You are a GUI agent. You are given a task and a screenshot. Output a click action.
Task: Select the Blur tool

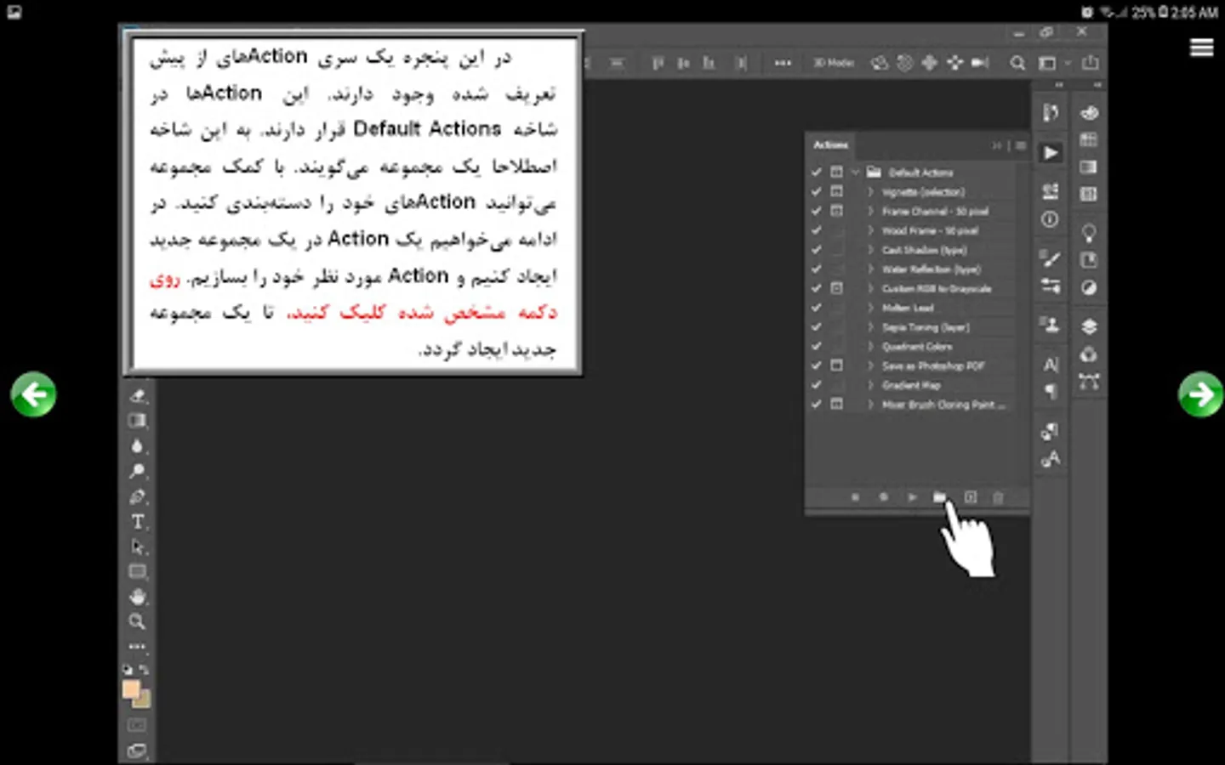[x=137, y=446]
